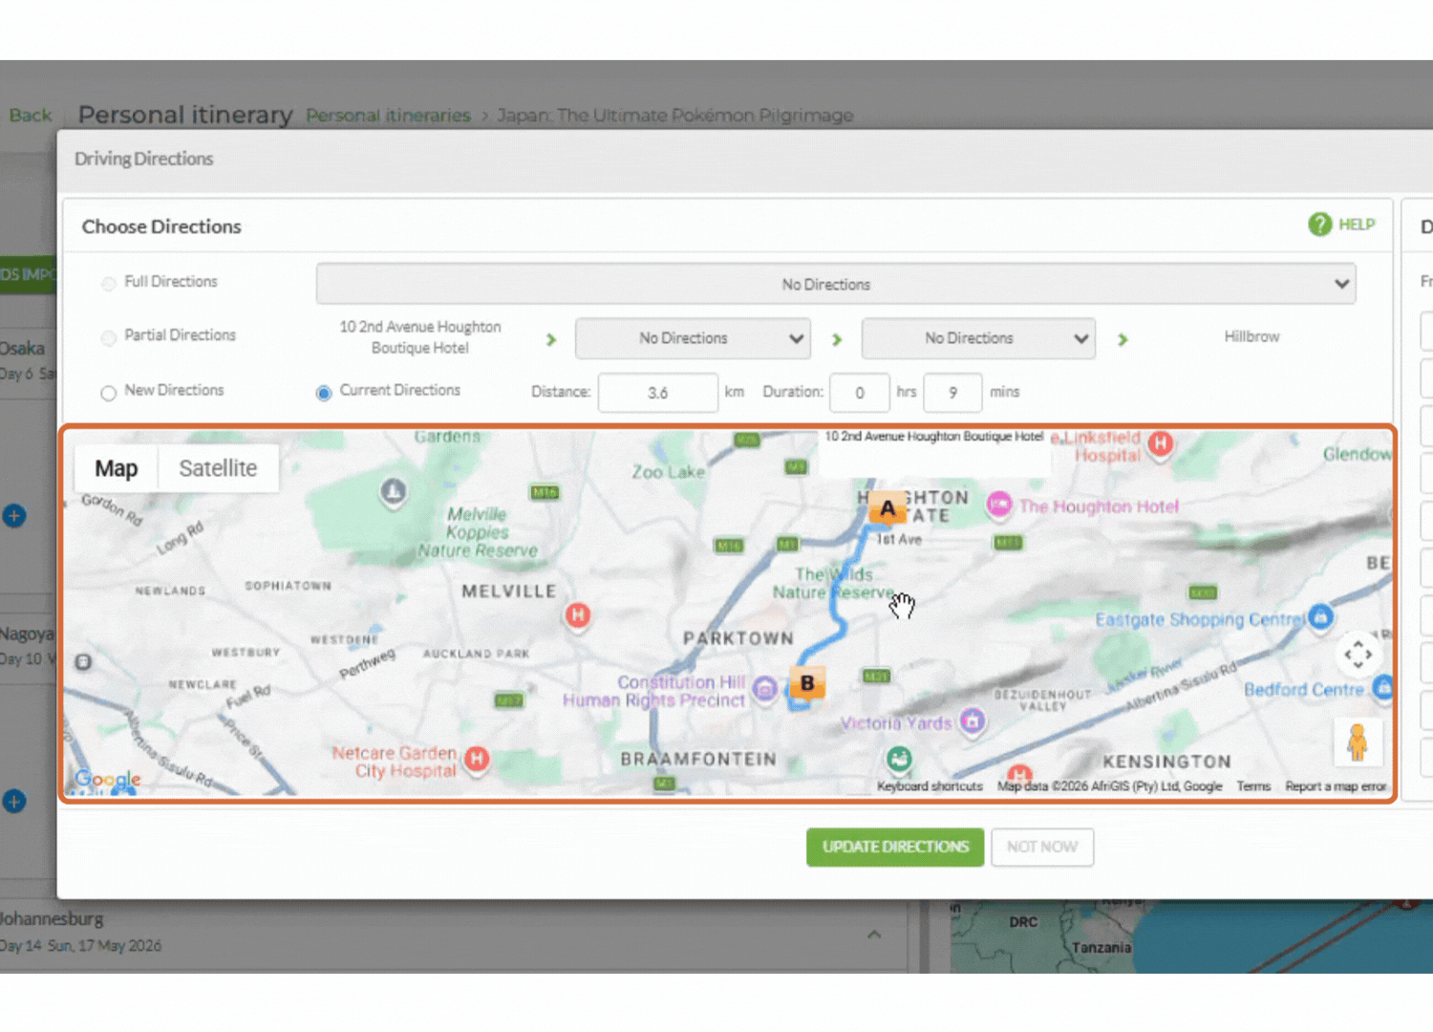
Task: Select the Partial Directions radio button
Action: [x=109, y=337]
